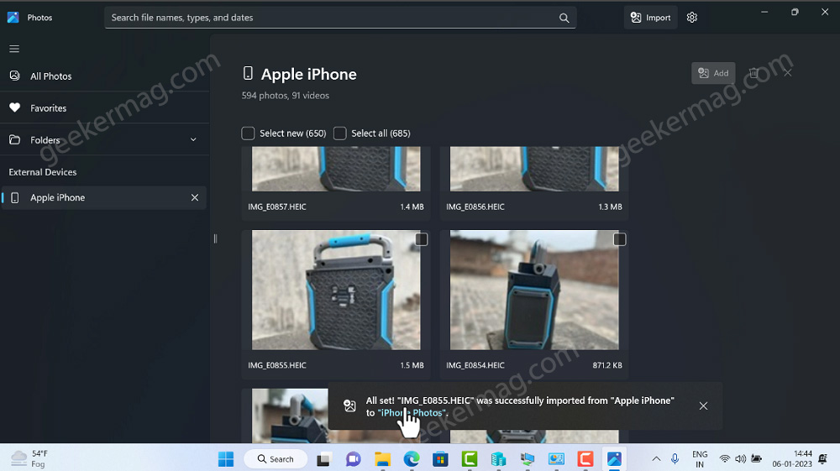840x471 pixels.
Task: Close the Apple iPhone import view
Action: coord(788,73)
